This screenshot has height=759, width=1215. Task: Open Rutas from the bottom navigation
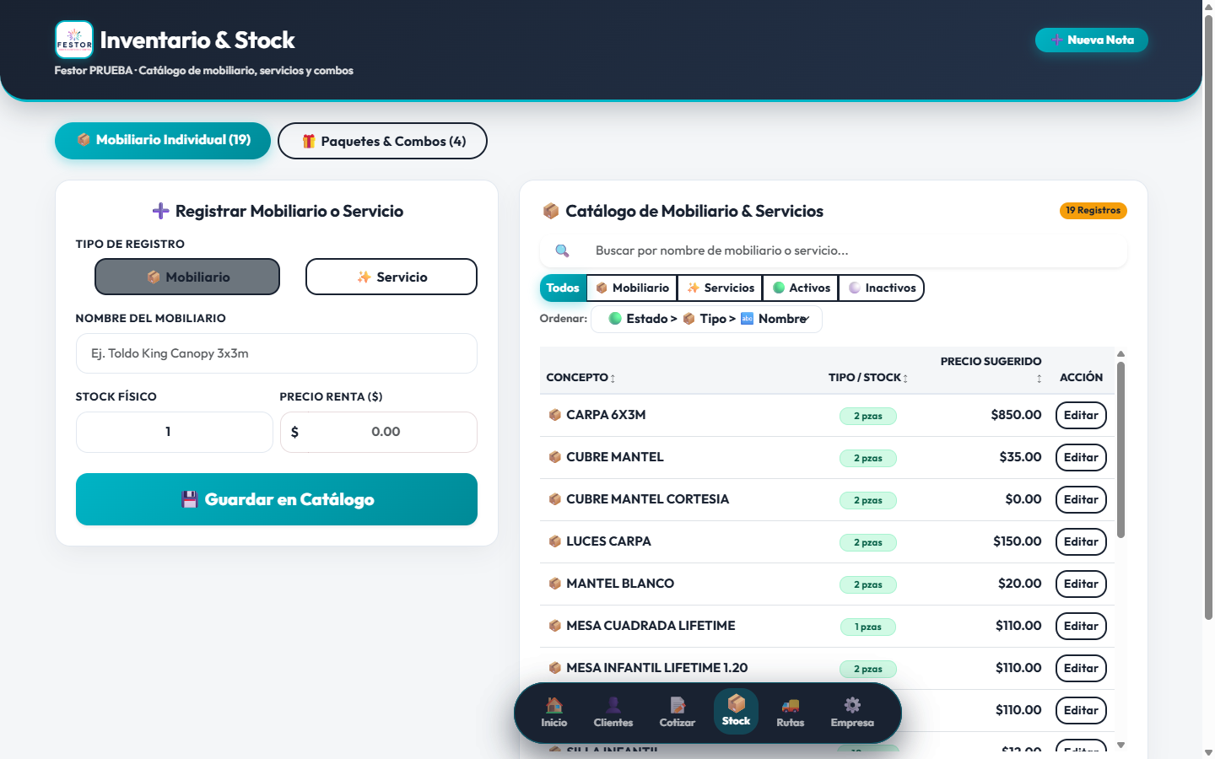tap(791, 713)
